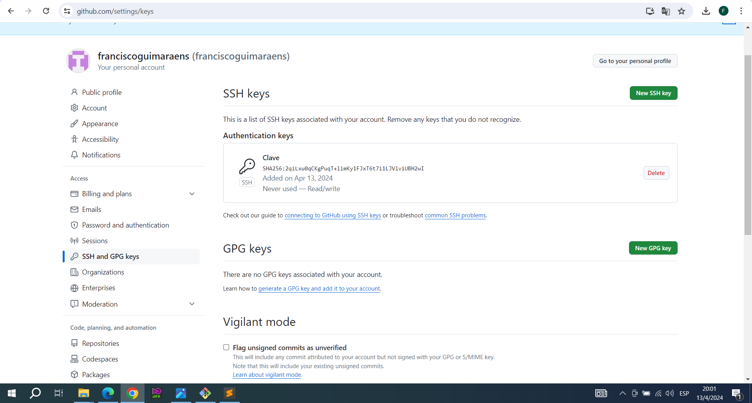The width and height of the screenshot is (752, 403).
Task: Open Chrome downloads icon
Action: [706, 11]
